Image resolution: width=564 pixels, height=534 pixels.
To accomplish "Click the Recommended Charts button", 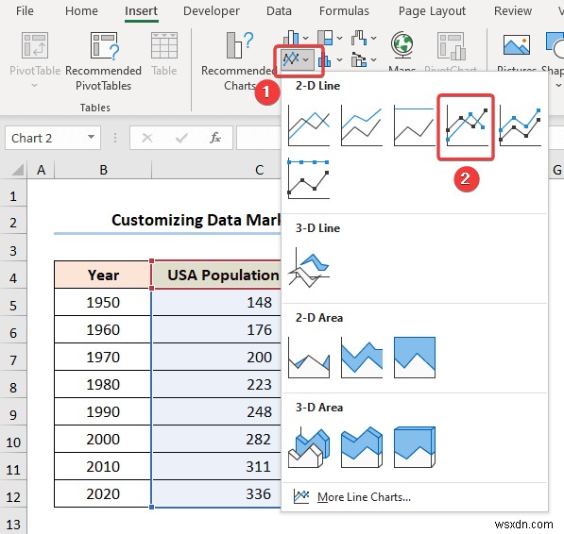I will click(x=238, y=61).
